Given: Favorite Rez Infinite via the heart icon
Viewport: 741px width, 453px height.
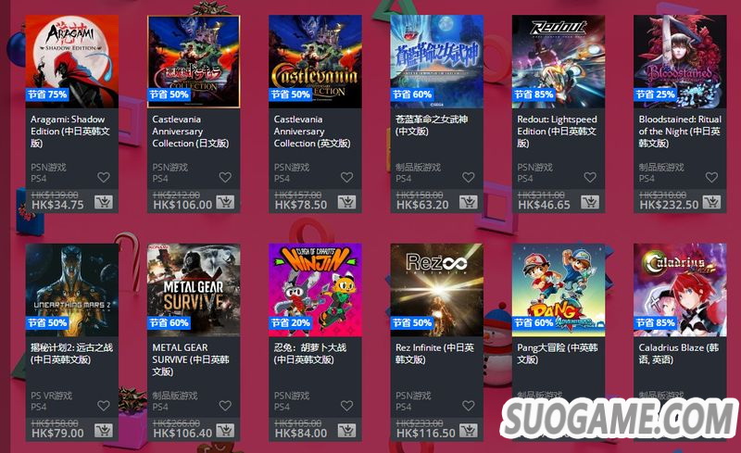Looking at the screenshot, I should pyautogui.click(x=469, y=406).
